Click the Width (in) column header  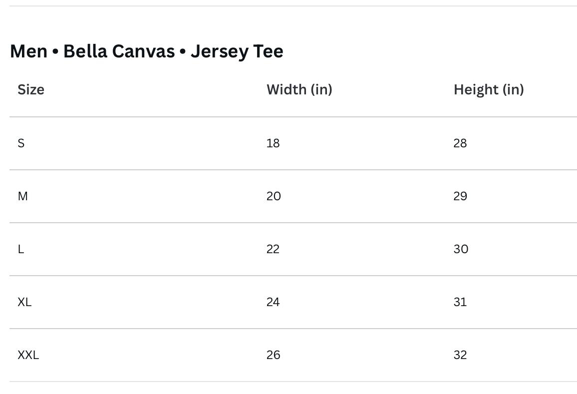pos(299,90)
